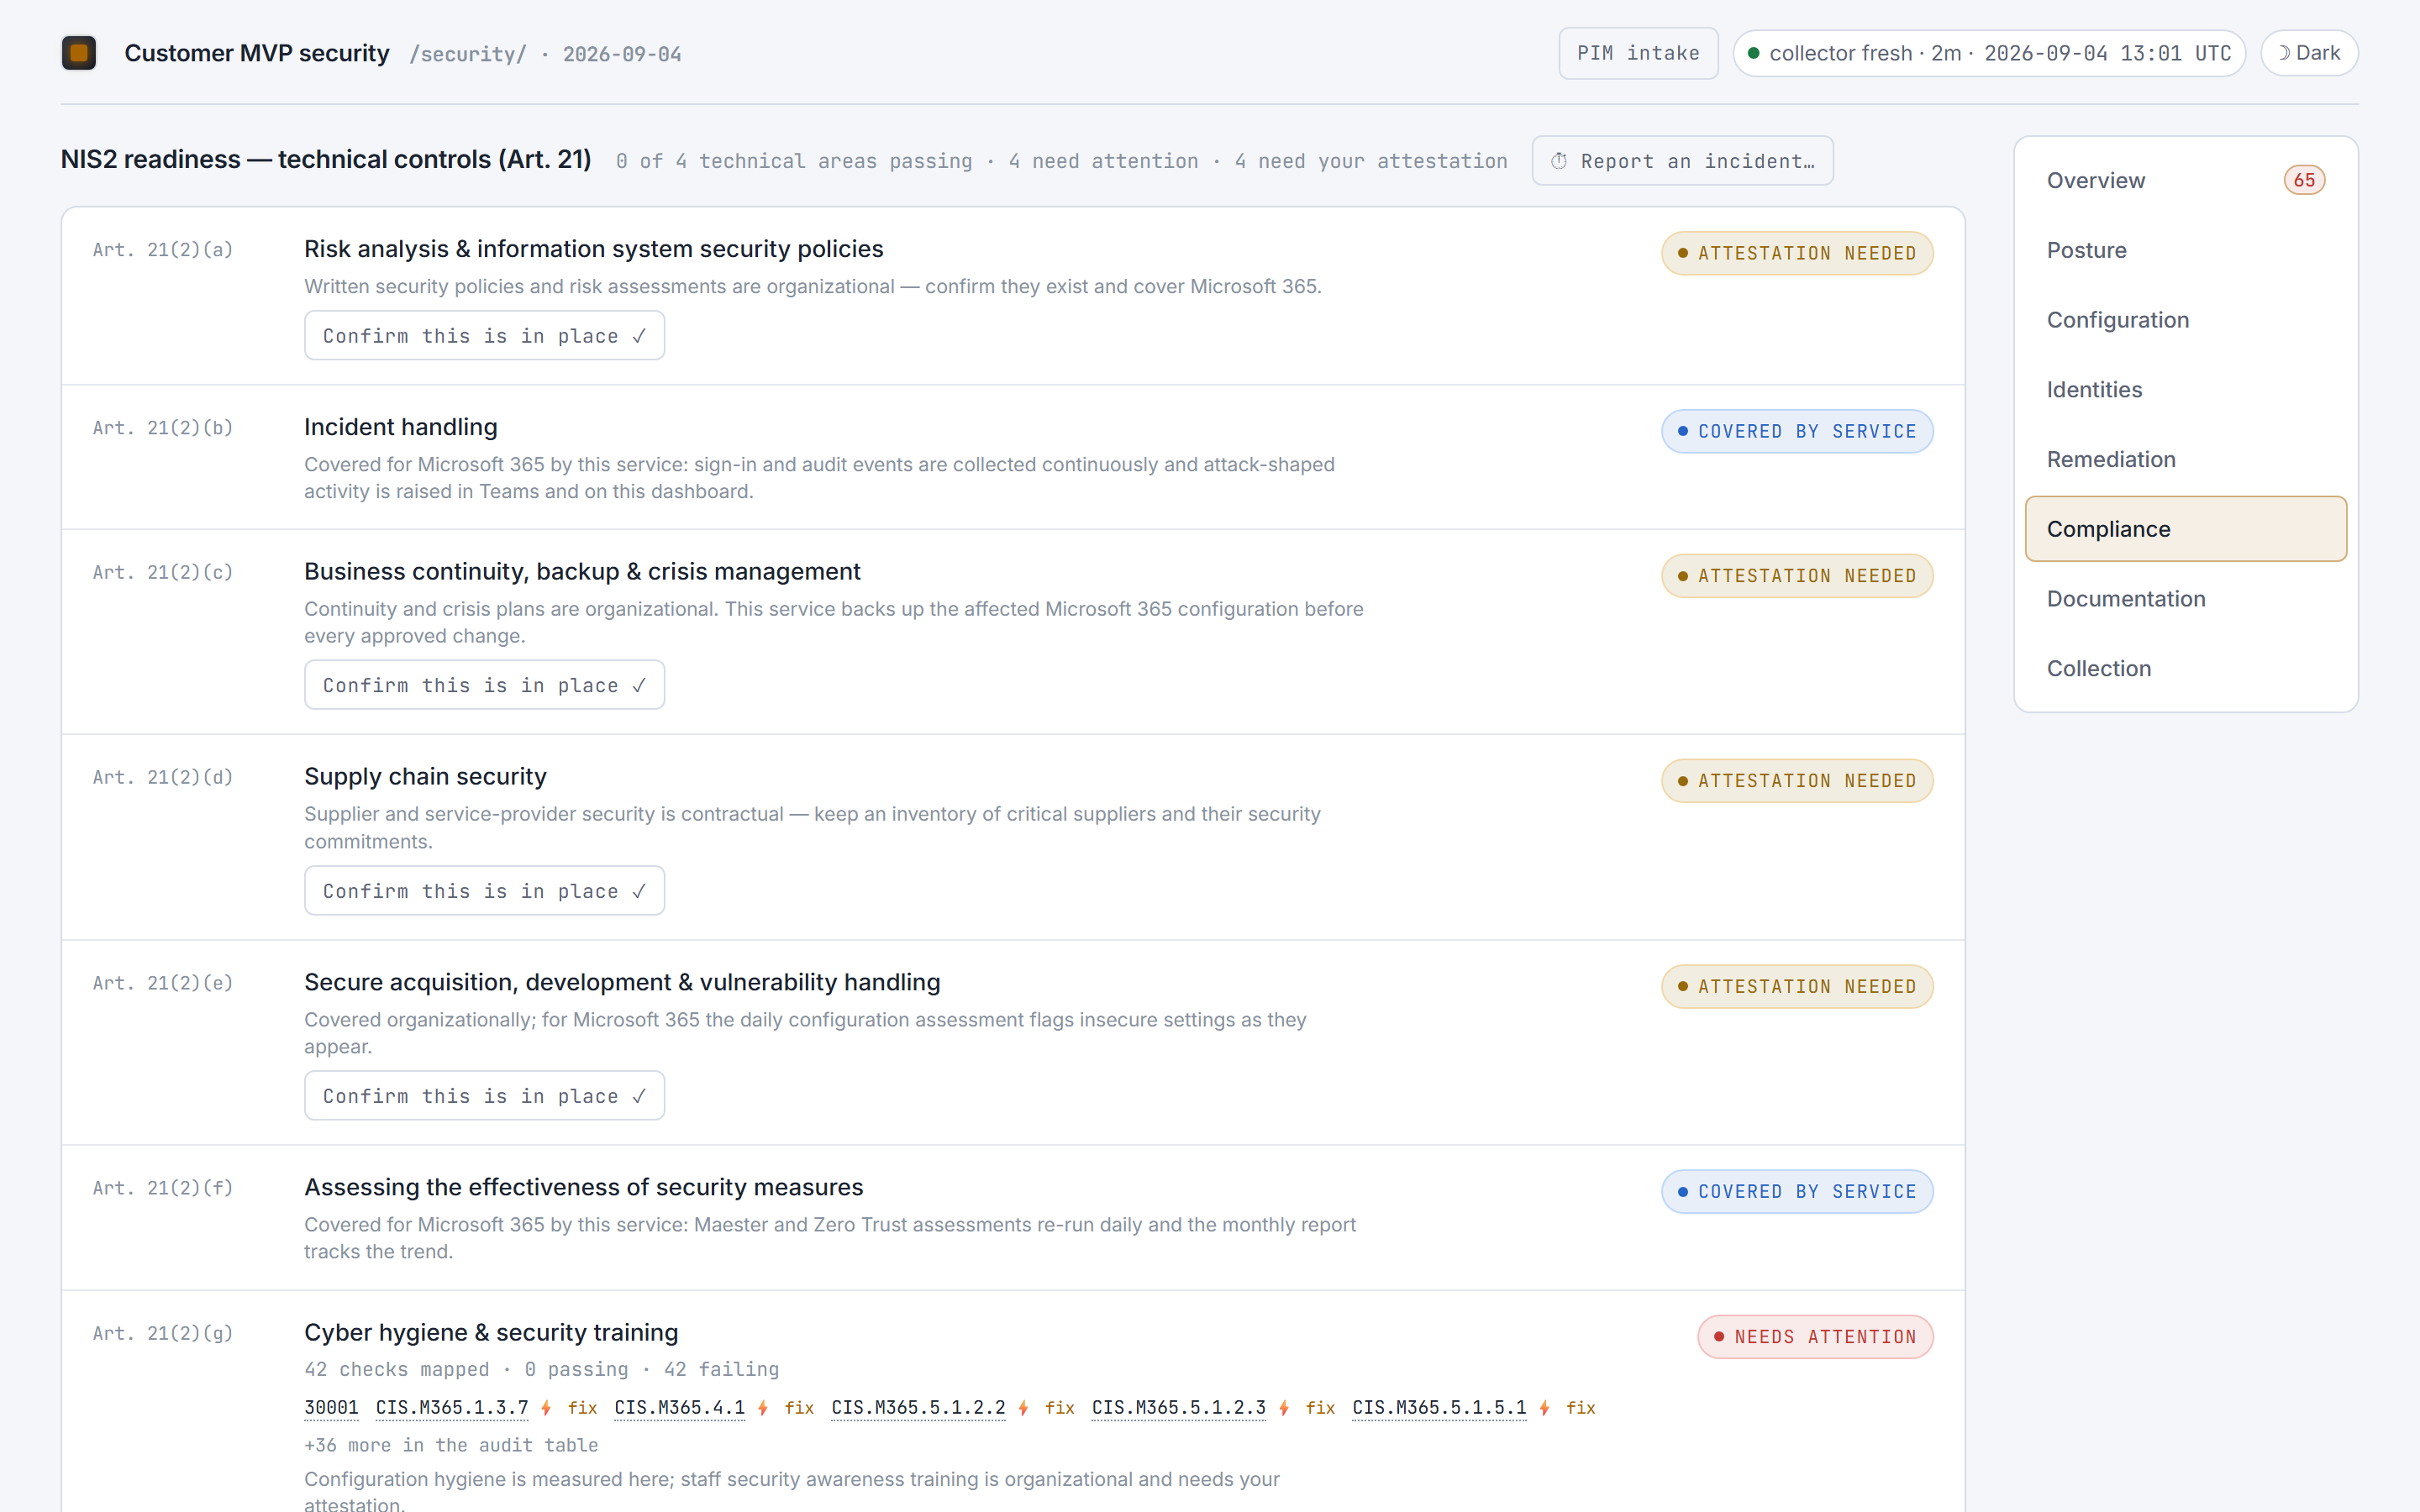Click the 'Art. 21(2)(g)' label
This screenshot has width=2420, height=1512.
[x=163, y=1334]
